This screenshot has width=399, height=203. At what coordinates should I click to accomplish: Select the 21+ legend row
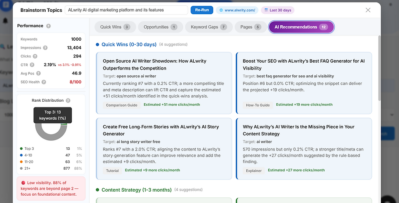tap(51, 168)
